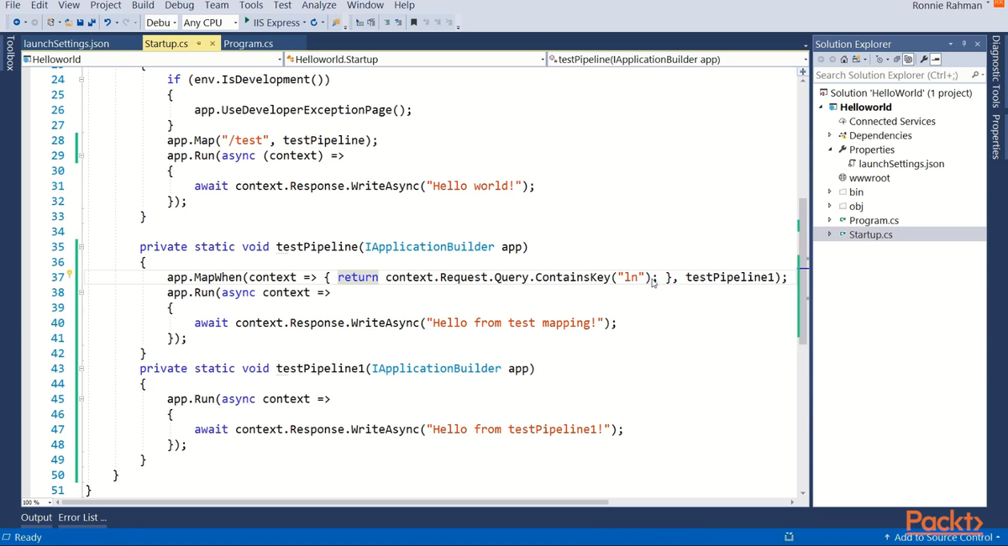The width and height of the screenshot is (1008, 546).
Task: Open the Debug configuration dropdown
Action: coord(160,23)
